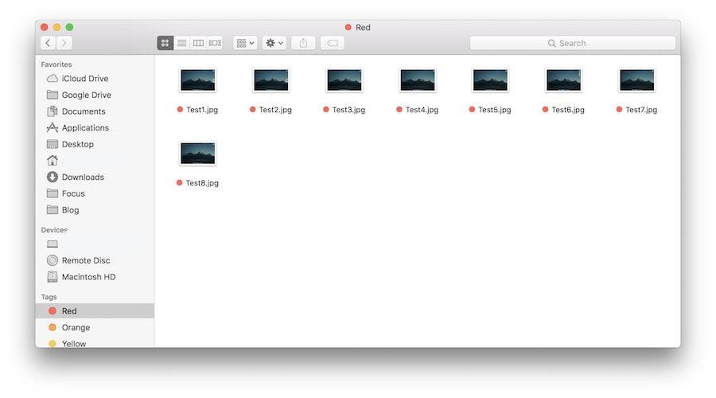Viewport: 716px width, 398px height.
Task: Select Applications in Favorites
Action: (x=85, y=128)
